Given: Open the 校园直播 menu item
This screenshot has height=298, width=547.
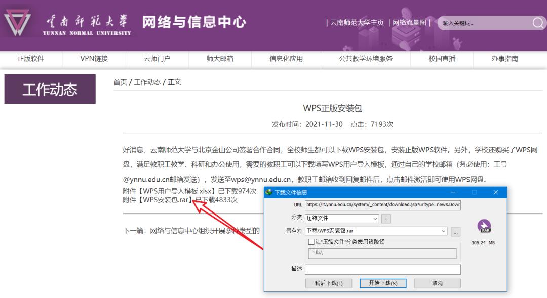Looking at the screenshot, I should pos(442,59).
